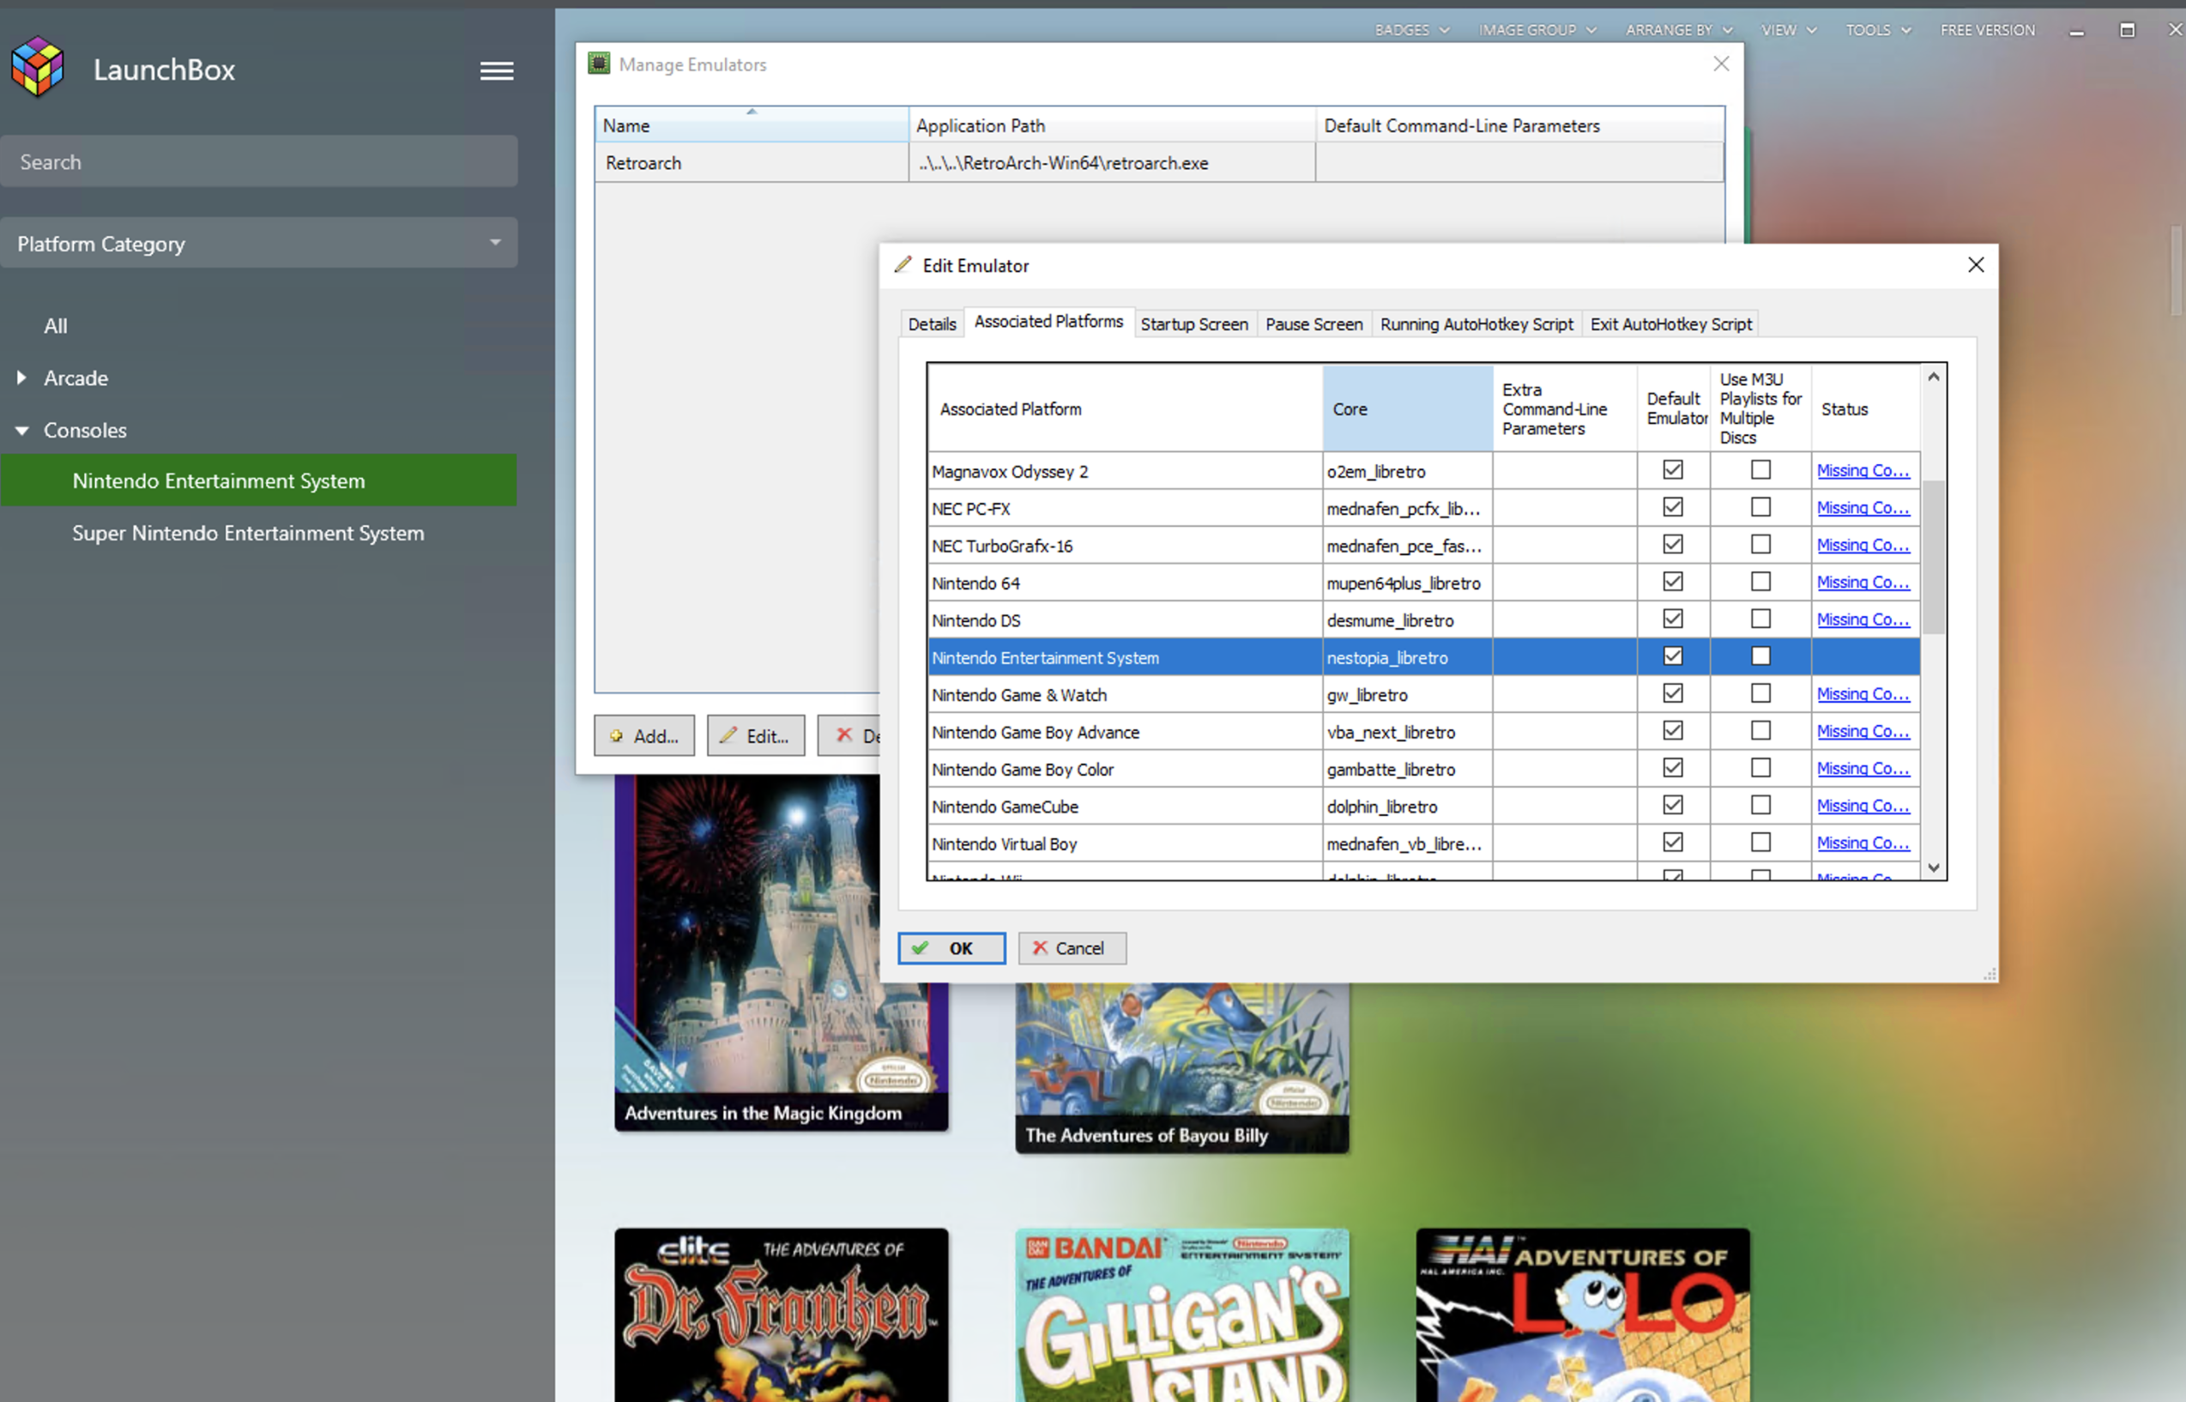Screen dimensions: 2186x1402
Task: Click the Manage Emulators window icon
Action: 599,63
